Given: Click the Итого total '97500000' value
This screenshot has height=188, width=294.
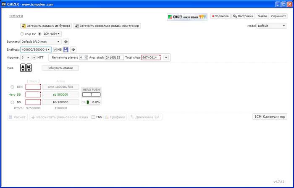Looking at the screenshot, I should point(33,108).
